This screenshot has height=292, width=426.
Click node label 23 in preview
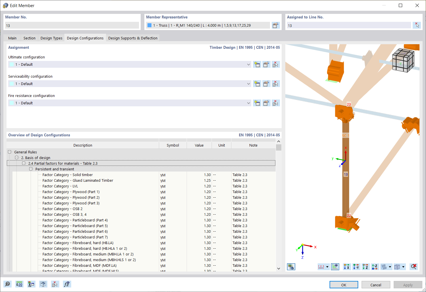pos(349,104)
